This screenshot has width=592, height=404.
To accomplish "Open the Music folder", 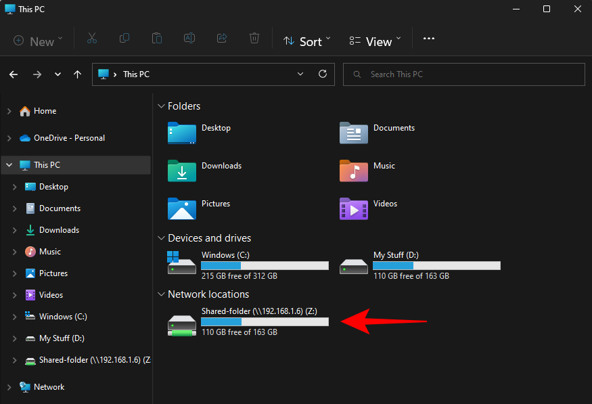I will pos(384,165).
